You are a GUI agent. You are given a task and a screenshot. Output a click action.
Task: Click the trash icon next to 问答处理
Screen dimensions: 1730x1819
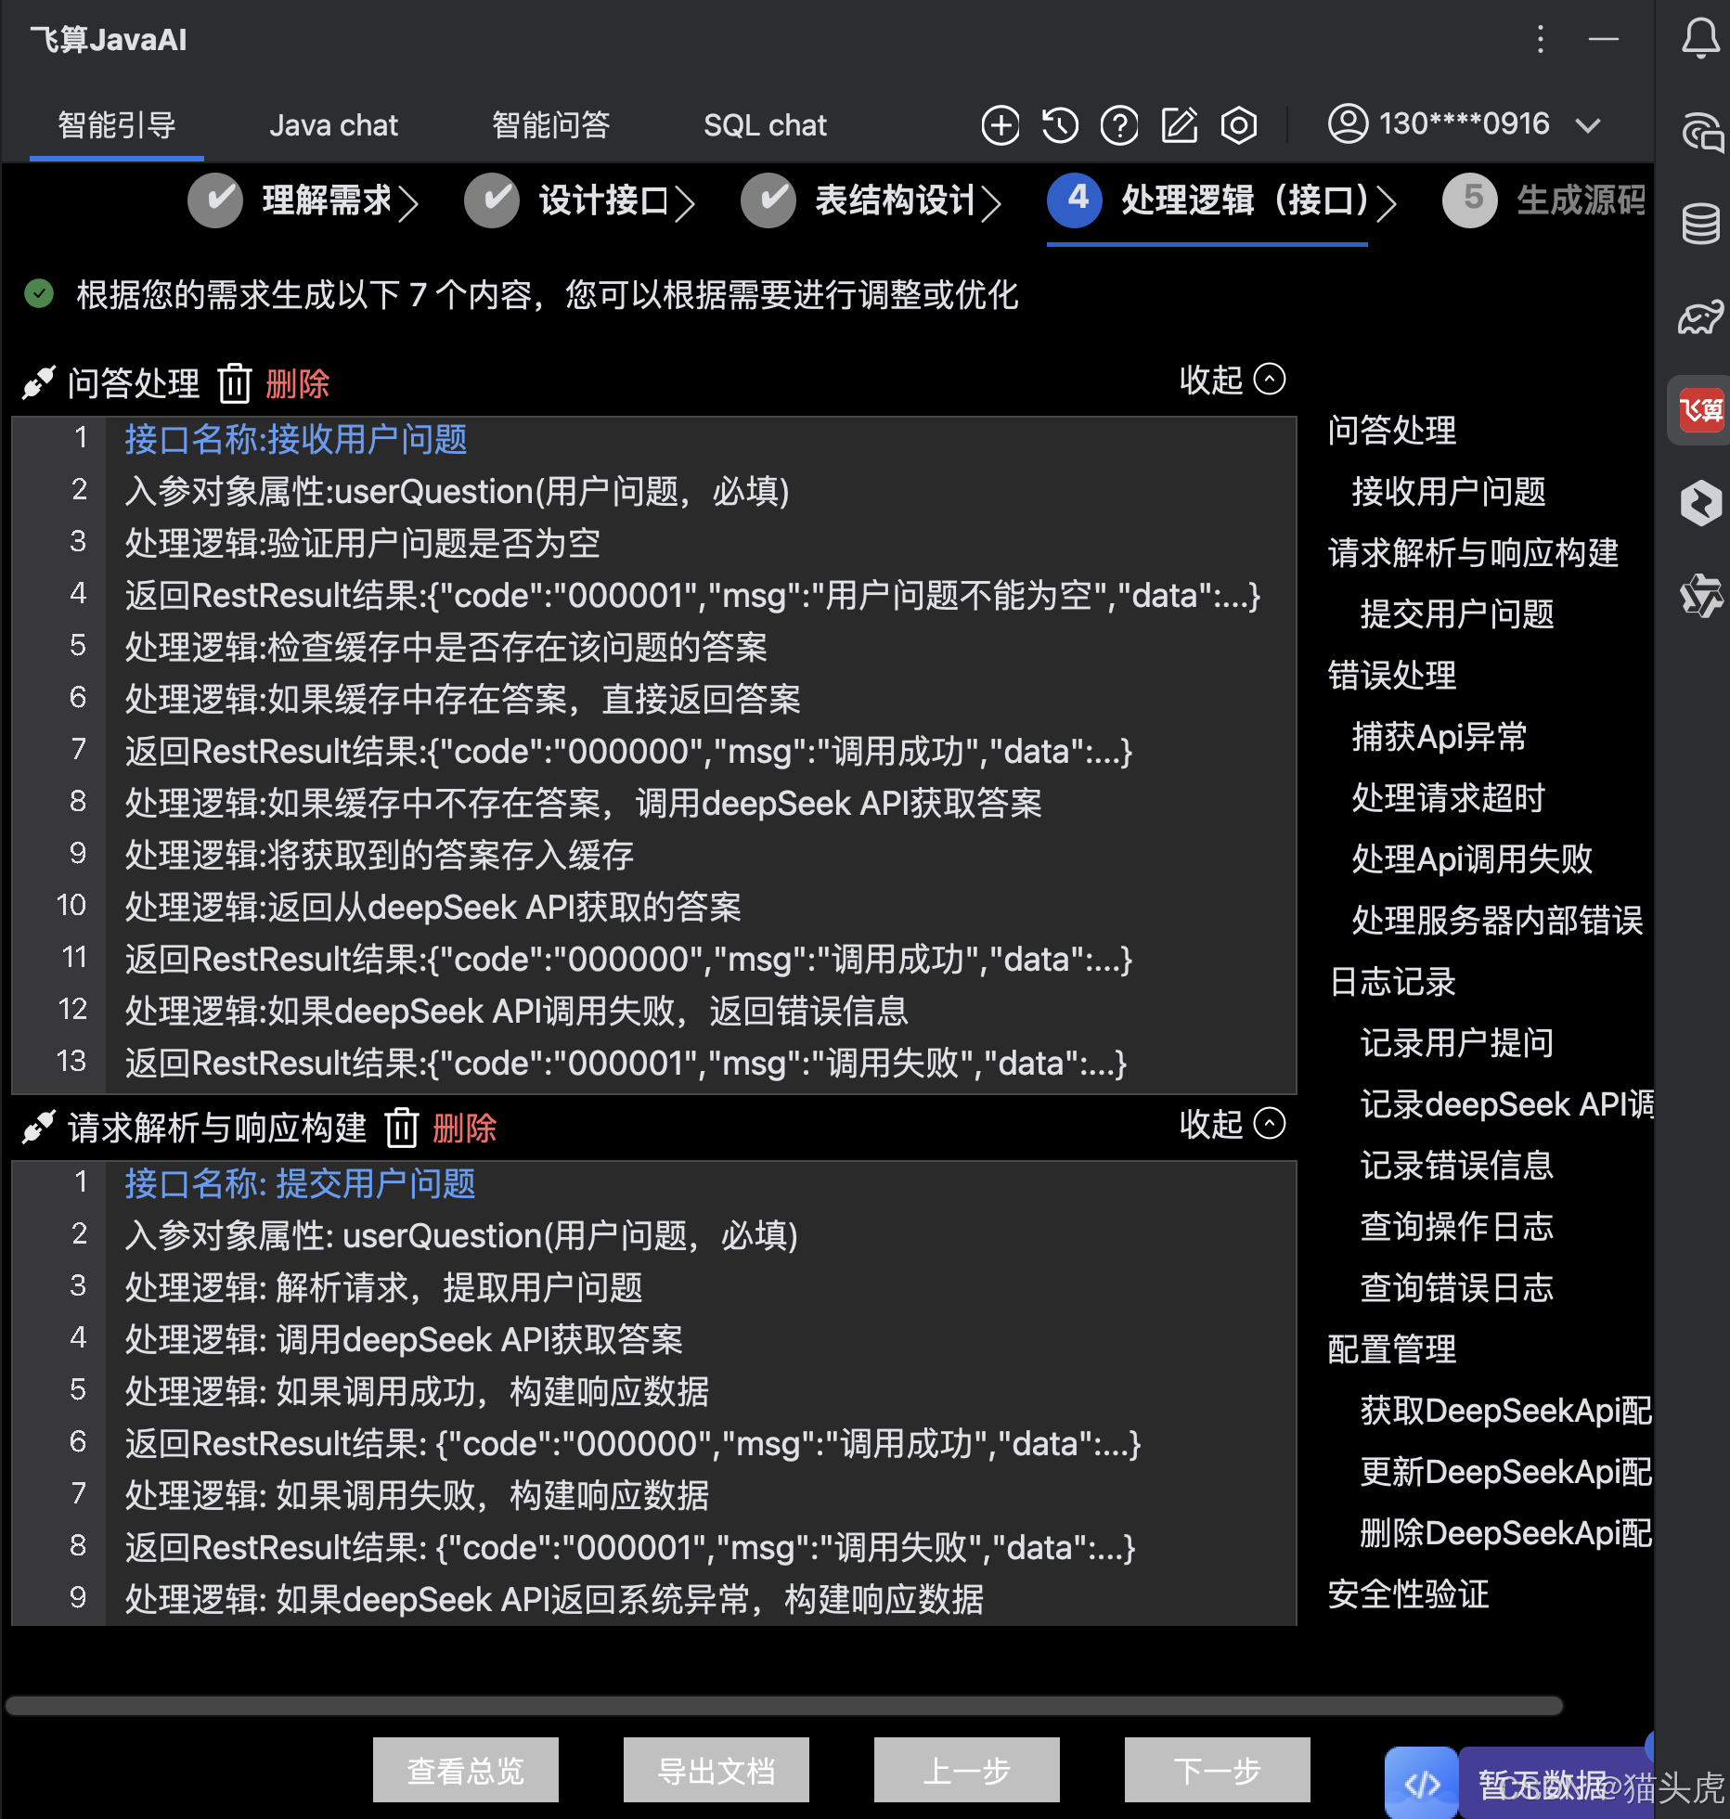pyautogui.click(x=235, y=383)
